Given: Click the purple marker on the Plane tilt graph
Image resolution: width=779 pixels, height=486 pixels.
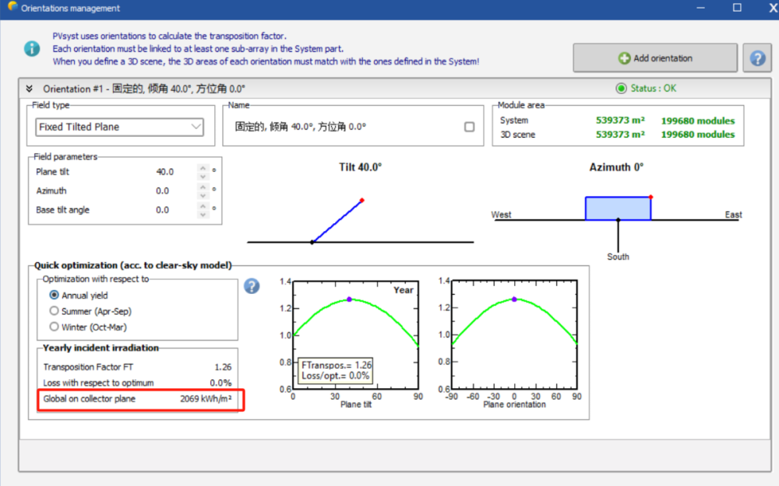Looking at the screenshot, I should 349,299.
